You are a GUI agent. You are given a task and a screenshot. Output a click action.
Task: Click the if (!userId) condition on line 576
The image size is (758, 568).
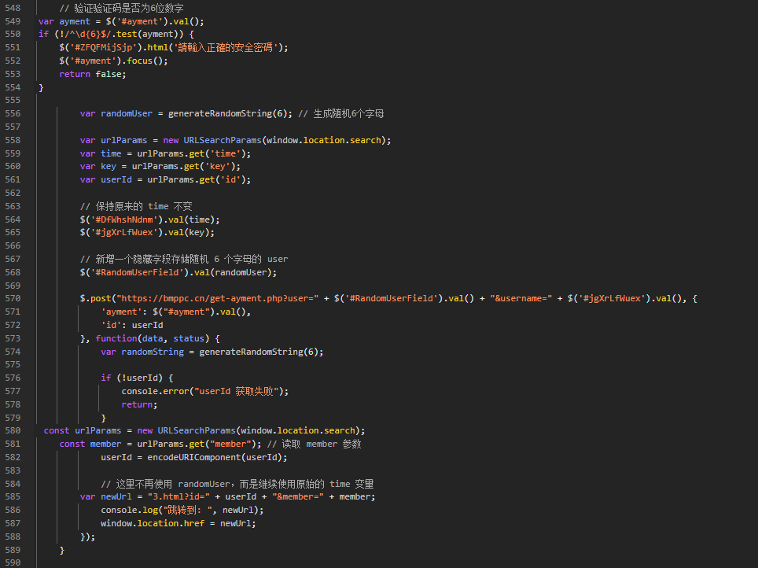131,378
